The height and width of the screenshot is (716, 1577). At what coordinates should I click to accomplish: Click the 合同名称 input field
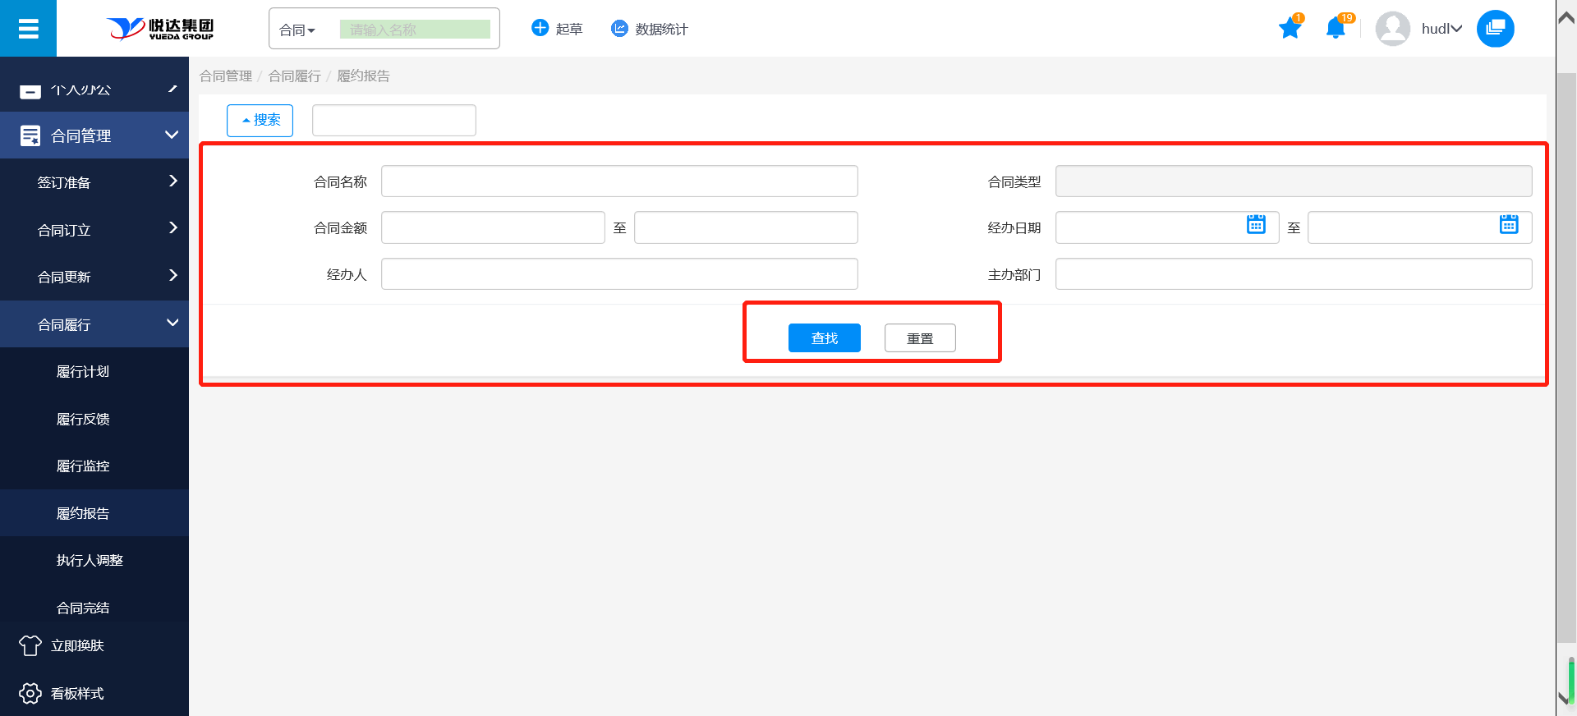pyautogui.click(x=618, y=181)
